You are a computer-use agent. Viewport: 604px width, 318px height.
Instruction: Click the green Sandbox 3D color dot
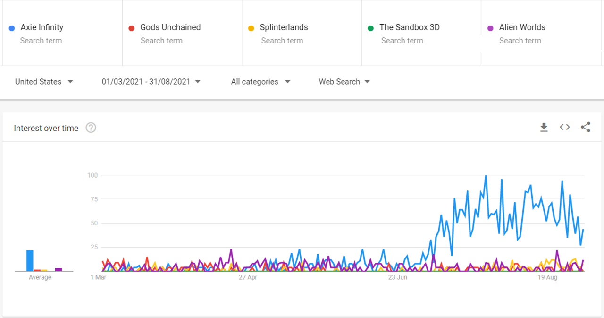click(x=371, y=28)
